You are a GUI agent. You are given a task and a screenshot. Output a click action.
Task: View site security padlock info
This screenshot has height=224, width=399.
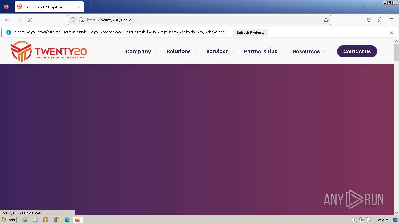pos(81,20)
